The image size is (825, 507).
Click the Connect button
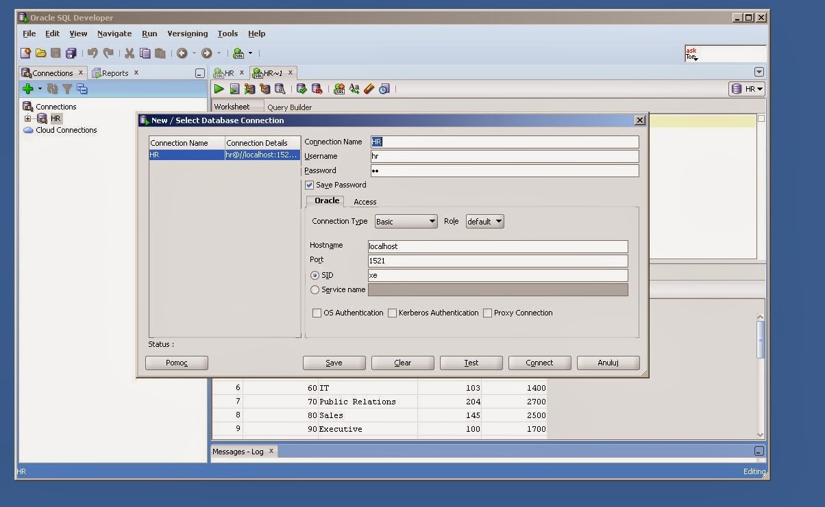[539, 363]
